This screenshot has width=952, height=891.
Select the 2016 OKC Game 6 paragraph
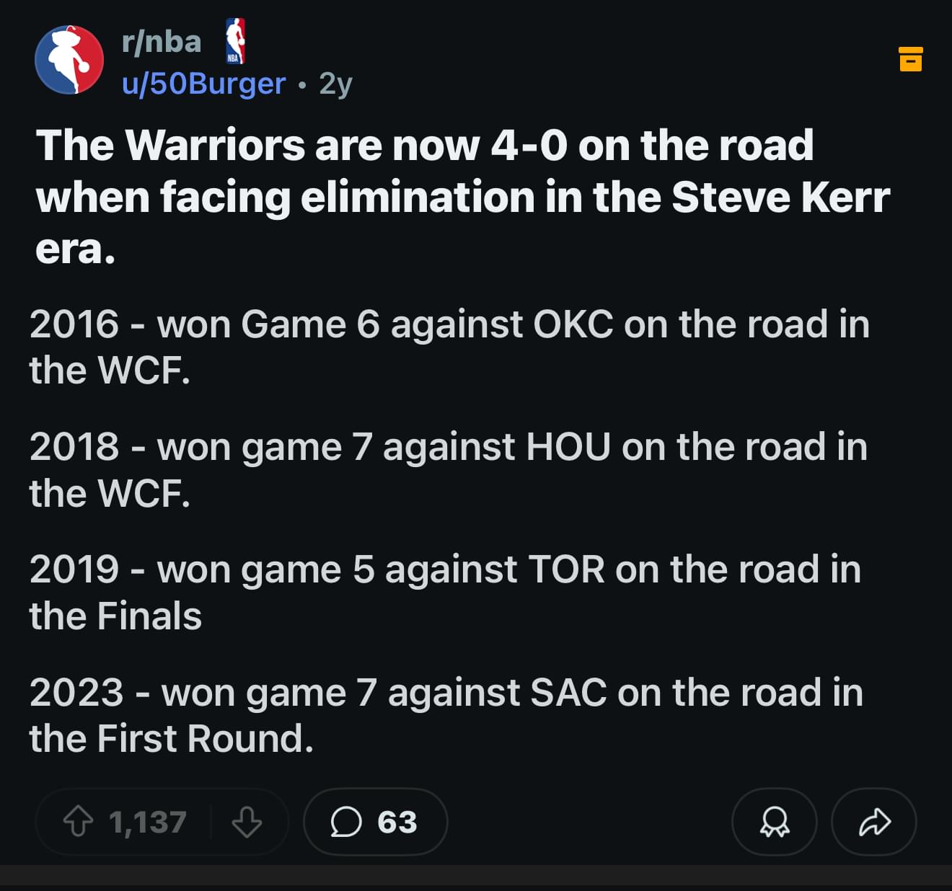[x=449, y=347]
